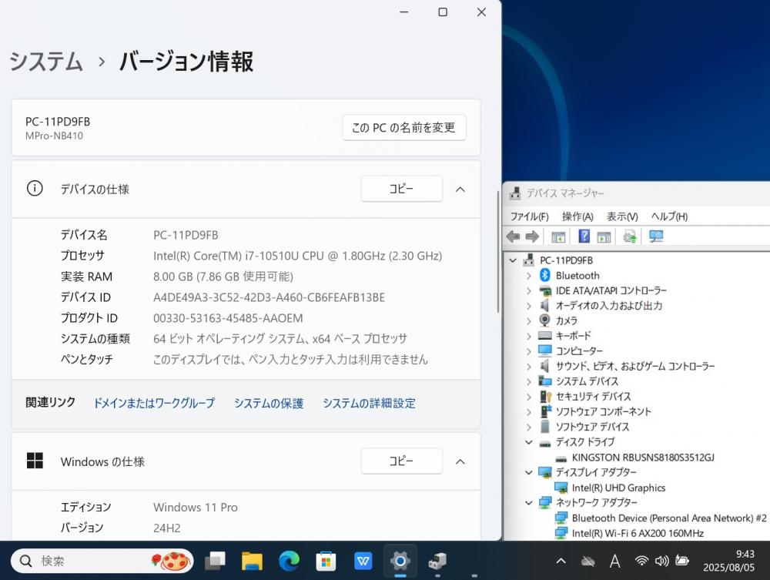Click the taskbar 検索 search box
This screenshot has height=580, width=770.
tap(102, 561)
